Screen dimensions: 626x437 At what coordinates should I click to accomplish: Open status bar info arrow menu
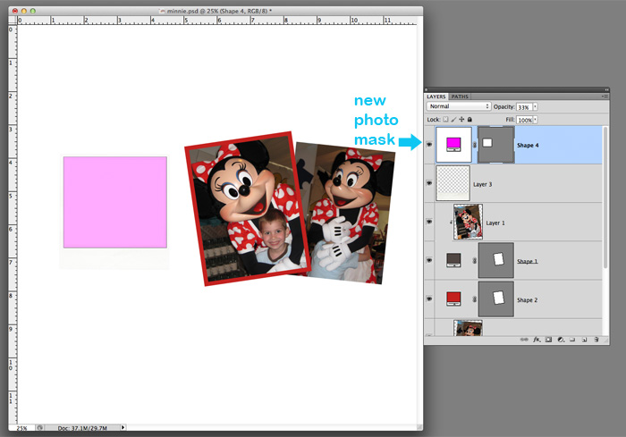pyautogui.click(x=123, y=427)
